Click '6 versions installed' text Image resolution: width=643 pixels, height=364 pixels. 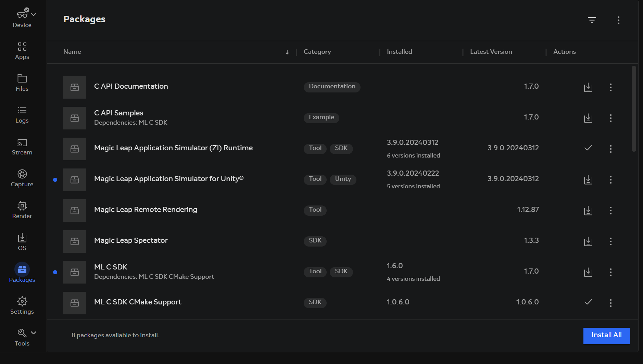pos(413,155)
